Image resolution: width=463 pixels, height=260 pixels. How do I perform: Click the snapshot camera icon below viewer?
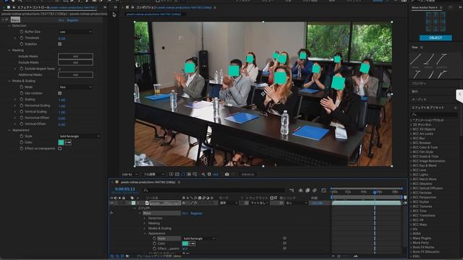[x=226, y=174]
